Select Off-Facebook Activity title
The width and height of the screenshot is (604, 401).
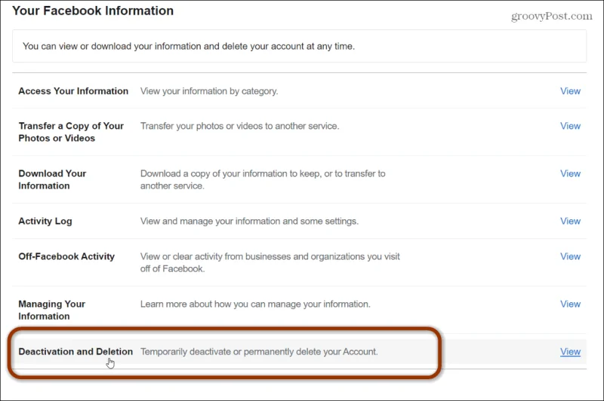(x=66, y=256)
